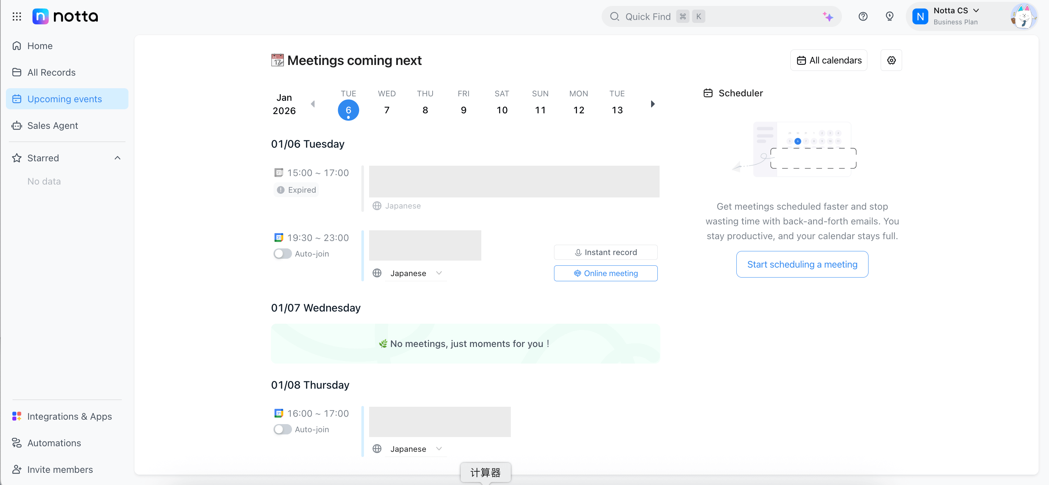The width and height of the screenshot is (1049, 485).
Task: Click the Business Plan label
Action: click(955, 22)
